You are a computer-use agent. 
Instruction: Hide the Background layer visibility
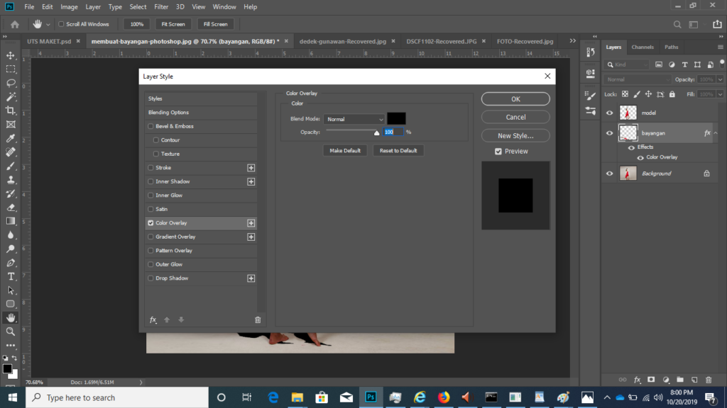(x=610, y=174)
